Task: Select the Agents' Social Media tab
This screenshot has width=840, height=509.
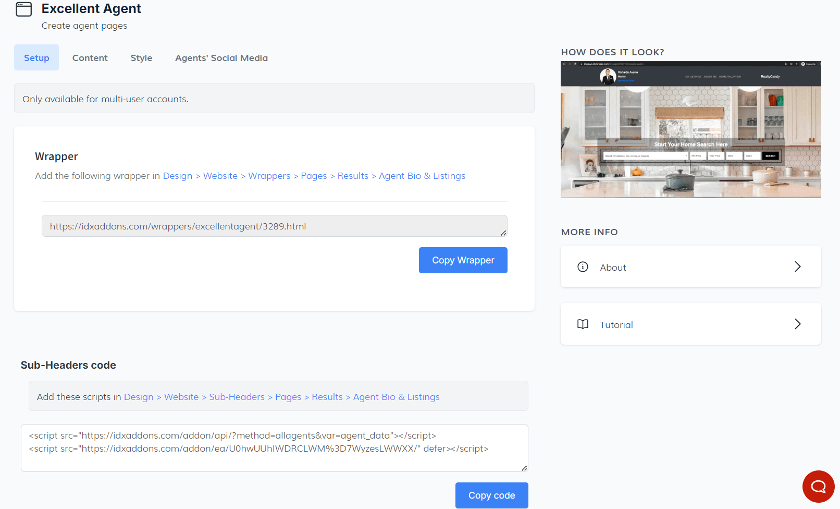Action: point(221,58)
